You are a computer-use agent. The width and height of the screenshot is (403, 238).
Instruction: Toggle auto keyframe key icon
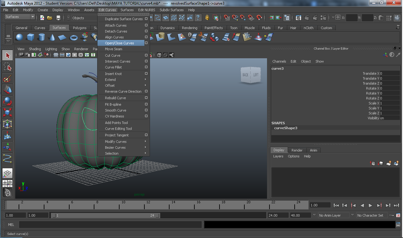click(392, 215)
